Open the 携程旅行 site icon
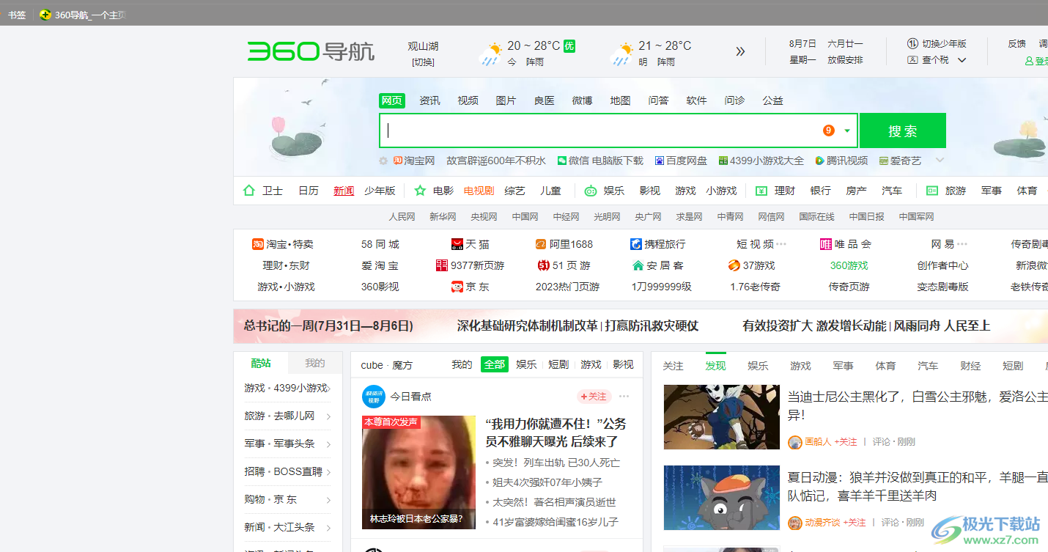The height and width of the screenshot is (552, 1048). pyautogui.click(x=636, y=244)
